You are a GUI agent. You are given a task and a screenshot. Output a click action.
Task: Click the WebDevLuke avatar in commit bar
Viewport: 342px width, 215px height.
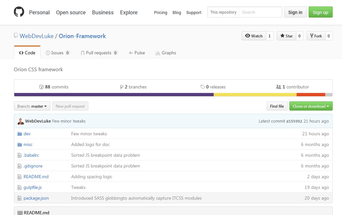pyautogui.click(x=21, y=121)
